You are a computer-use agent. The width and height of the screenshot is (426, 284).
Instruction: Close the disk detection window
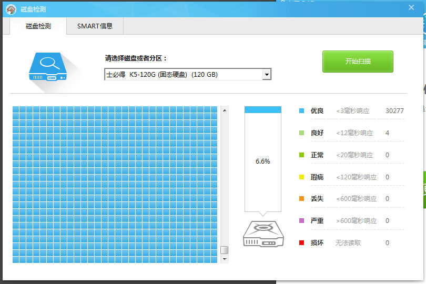pos(411,7)
